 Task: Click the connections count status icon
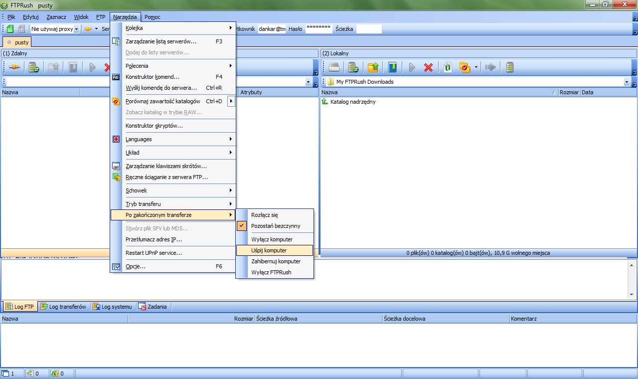pos(30,373)
